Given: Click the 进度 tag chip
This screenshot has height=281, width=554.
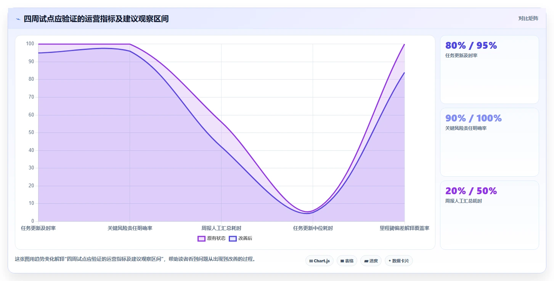Looking at the screenshot, I should [371, 261].
